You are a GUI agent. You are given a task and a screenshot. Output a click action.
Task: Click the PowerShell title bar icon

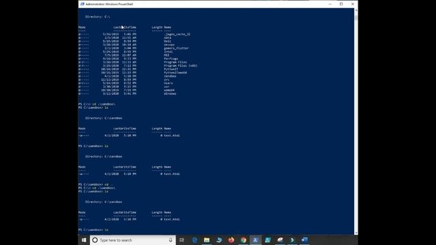[x=82, y=4]
